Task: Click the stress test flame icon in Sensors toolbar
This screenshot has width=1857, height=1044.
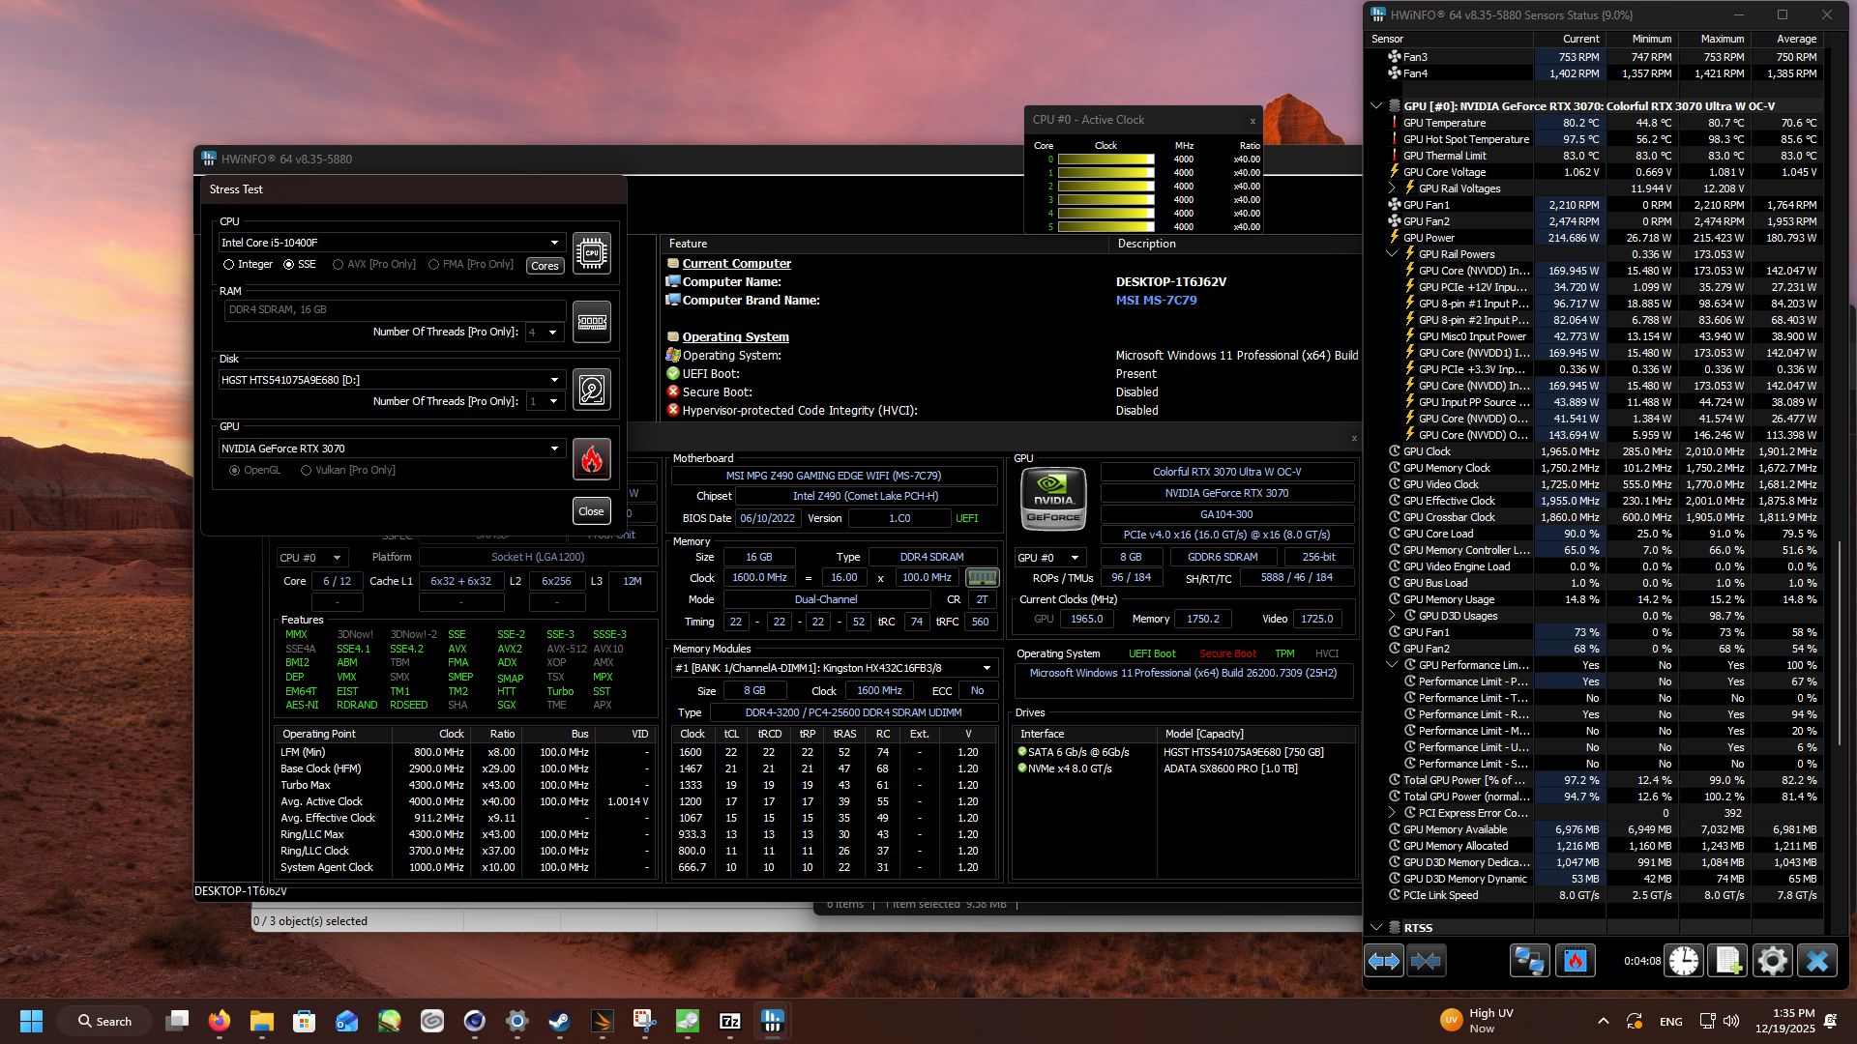Action: [1576, 961]
